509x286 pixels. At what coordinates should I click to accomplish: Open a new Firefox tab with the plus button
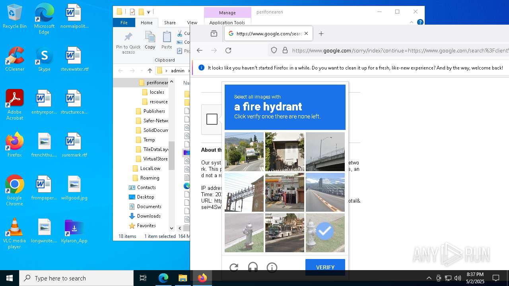[321, 34]
